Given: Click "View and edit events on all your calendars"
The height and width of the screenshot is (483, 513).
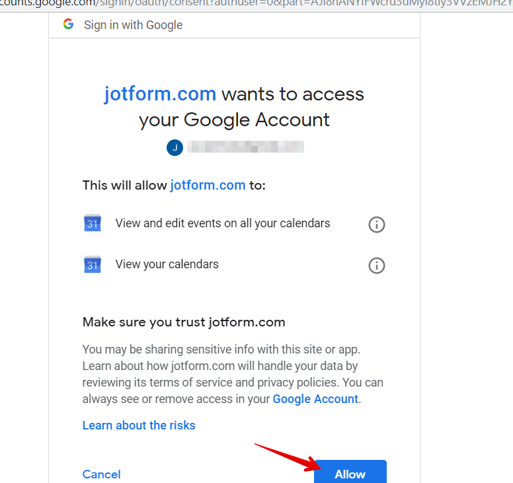Looking at the screenshot, I should [x=223, y=223].
